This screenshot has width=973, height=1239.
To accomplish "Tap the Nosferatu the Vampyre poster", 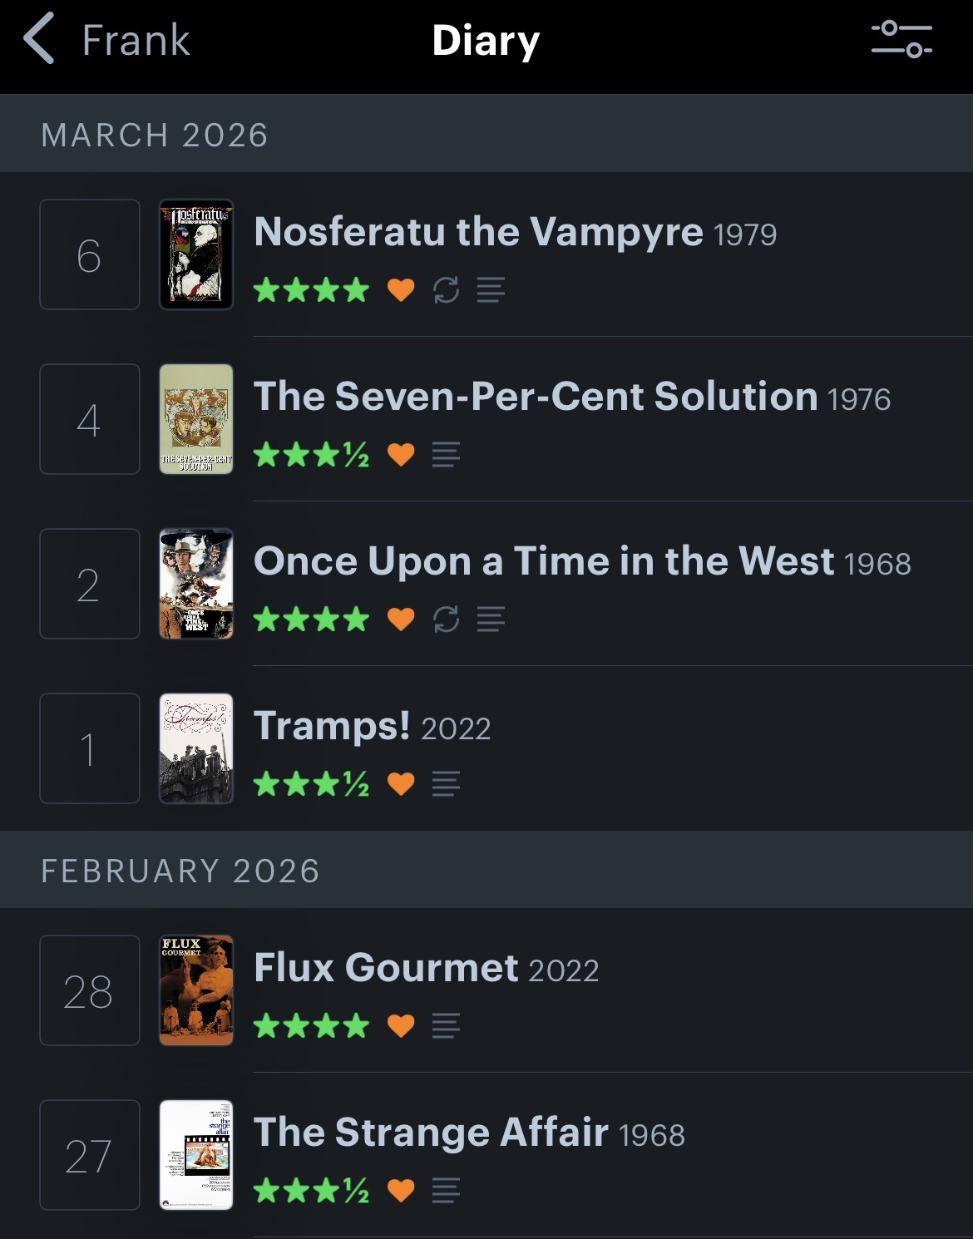I will [196, 254].
